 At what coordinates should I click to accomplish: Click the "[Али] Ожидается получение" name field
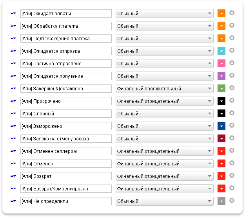tap(66, 76)
